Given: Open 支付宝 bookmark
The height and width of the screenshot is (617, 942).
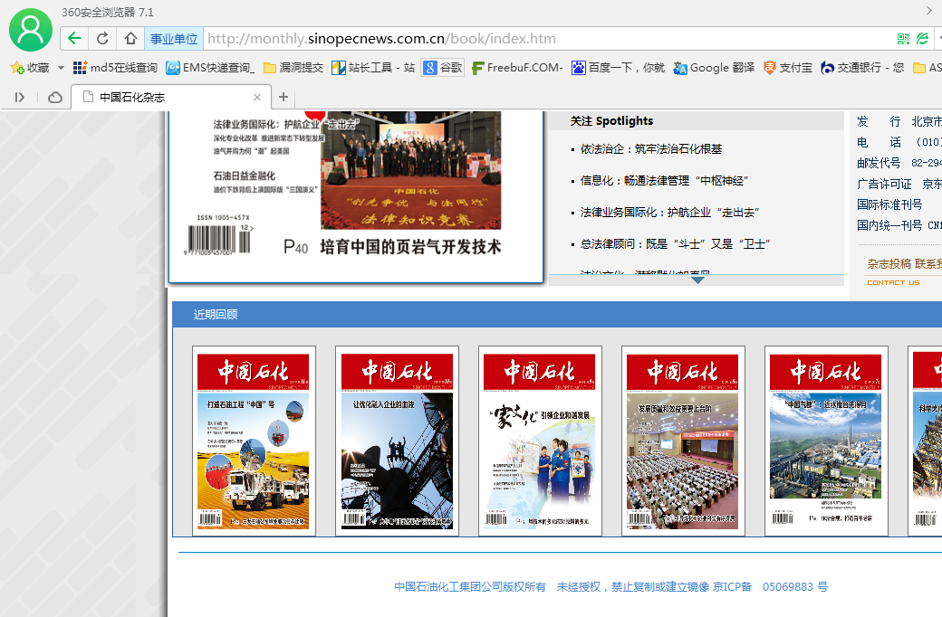Looking at the screenshot, I should point(788,68).
